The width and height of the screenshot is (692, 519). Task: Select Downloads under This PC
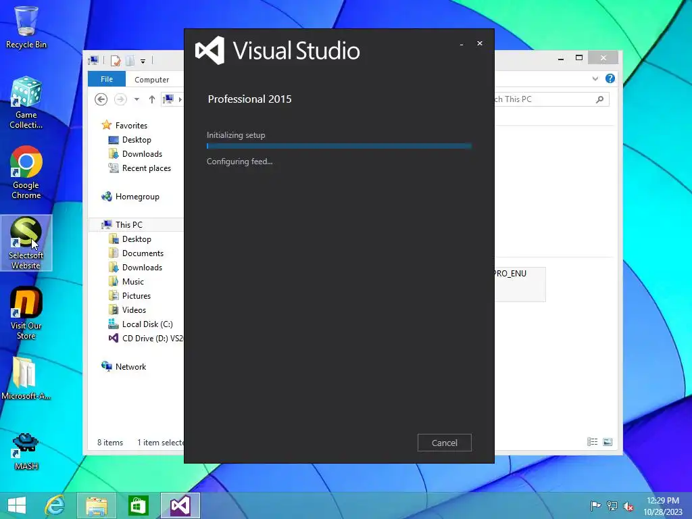pyautogui.click(x=135, y=268)
